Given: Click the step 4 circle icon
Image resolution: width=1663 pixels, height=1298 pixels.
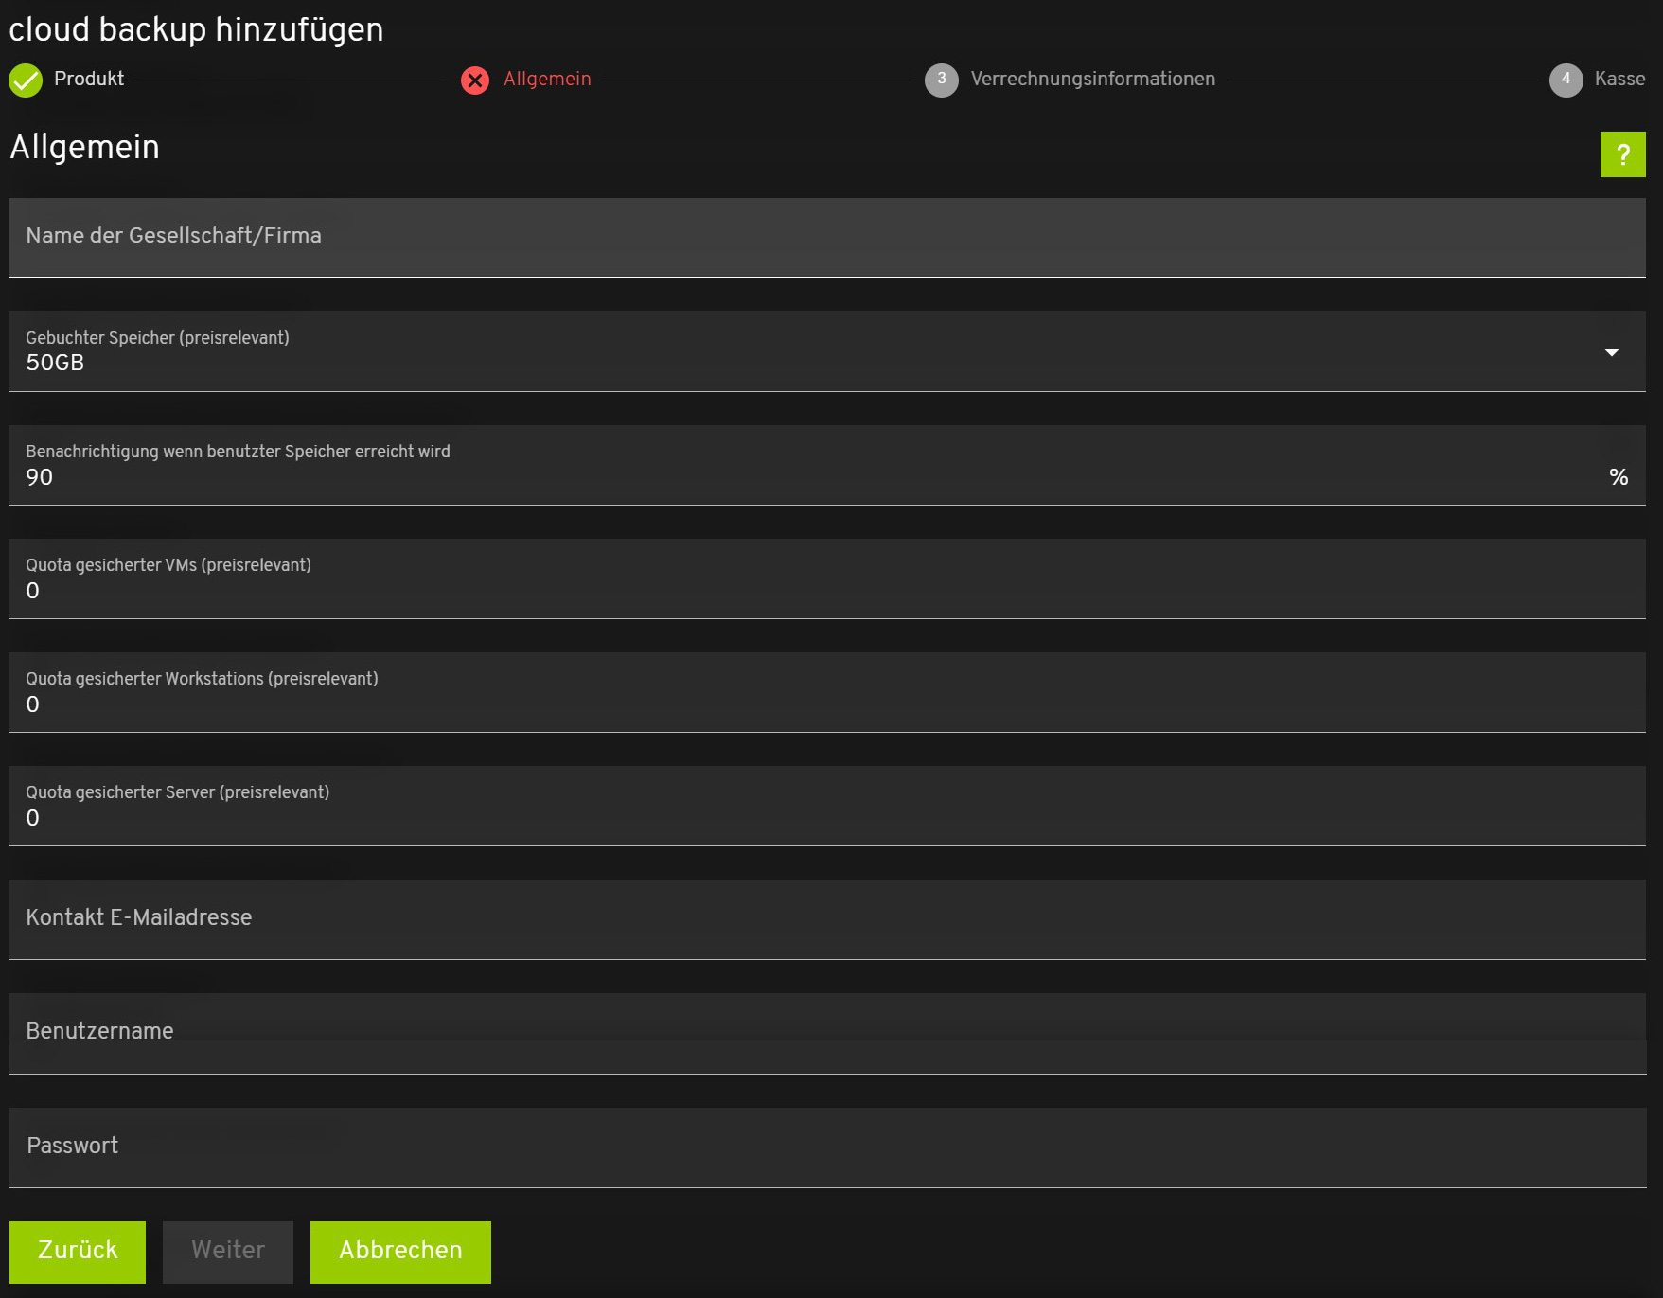Looking at the screenshot, I should coord(1566,80).
